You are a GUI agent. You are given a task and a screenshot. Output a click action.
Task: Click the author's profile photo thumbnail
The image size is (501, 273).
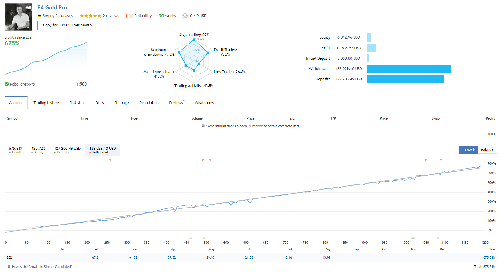(x=18, y=17)
